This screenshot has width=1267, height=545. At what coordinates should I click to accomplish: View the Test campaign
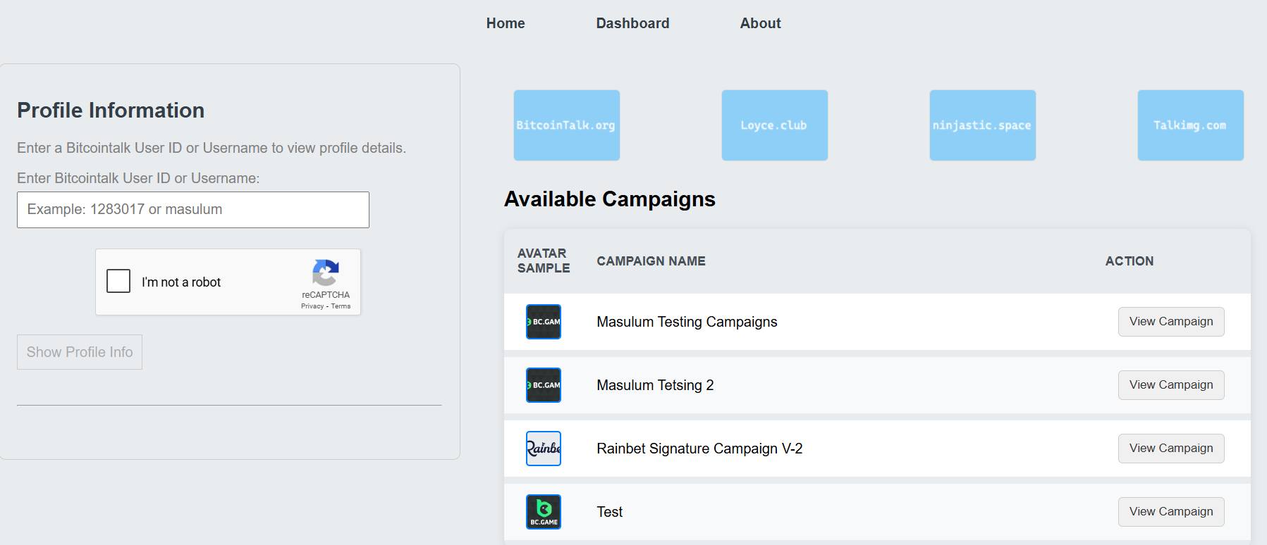pyautogui.click(x=1171, y=512)
